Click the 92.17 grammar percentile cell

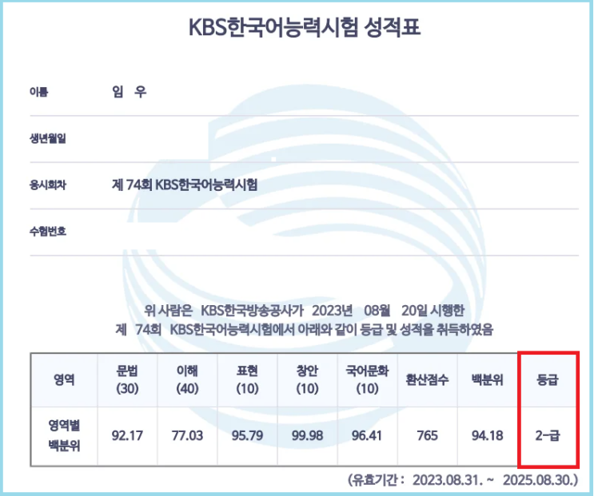click(127, 436)
